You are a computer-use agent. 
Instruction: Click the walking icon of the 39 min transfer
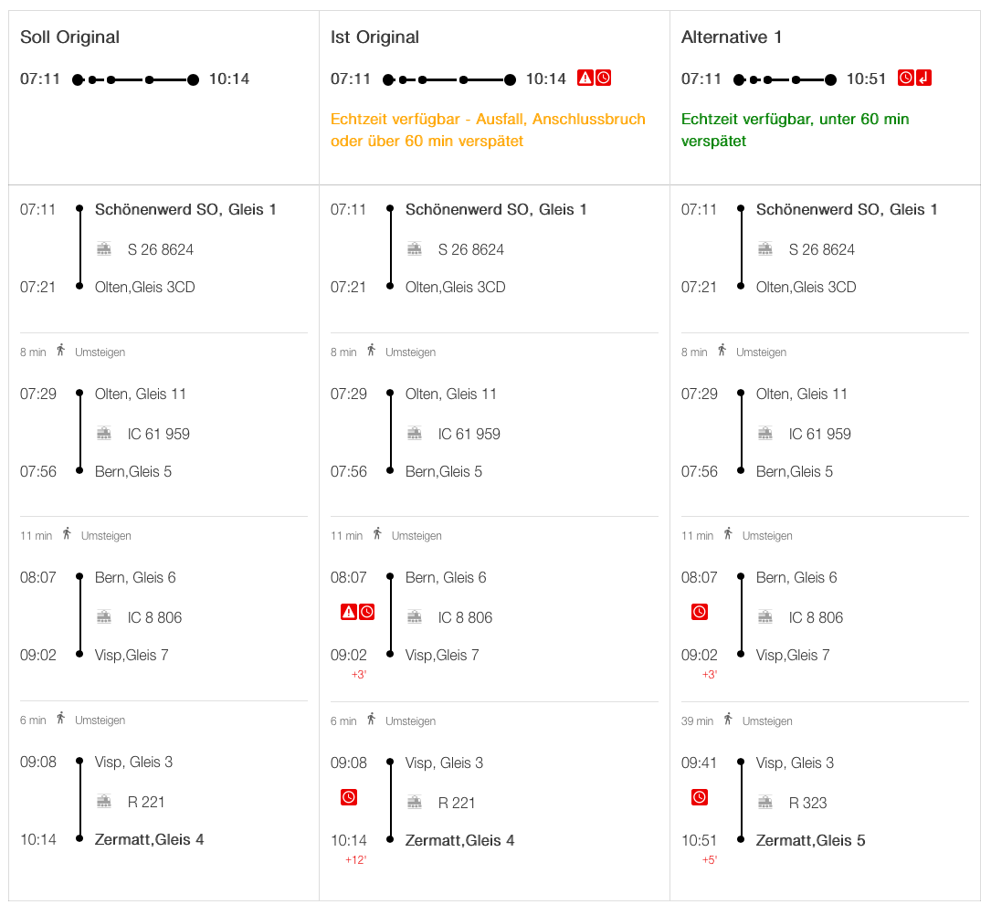coord(728,720)
